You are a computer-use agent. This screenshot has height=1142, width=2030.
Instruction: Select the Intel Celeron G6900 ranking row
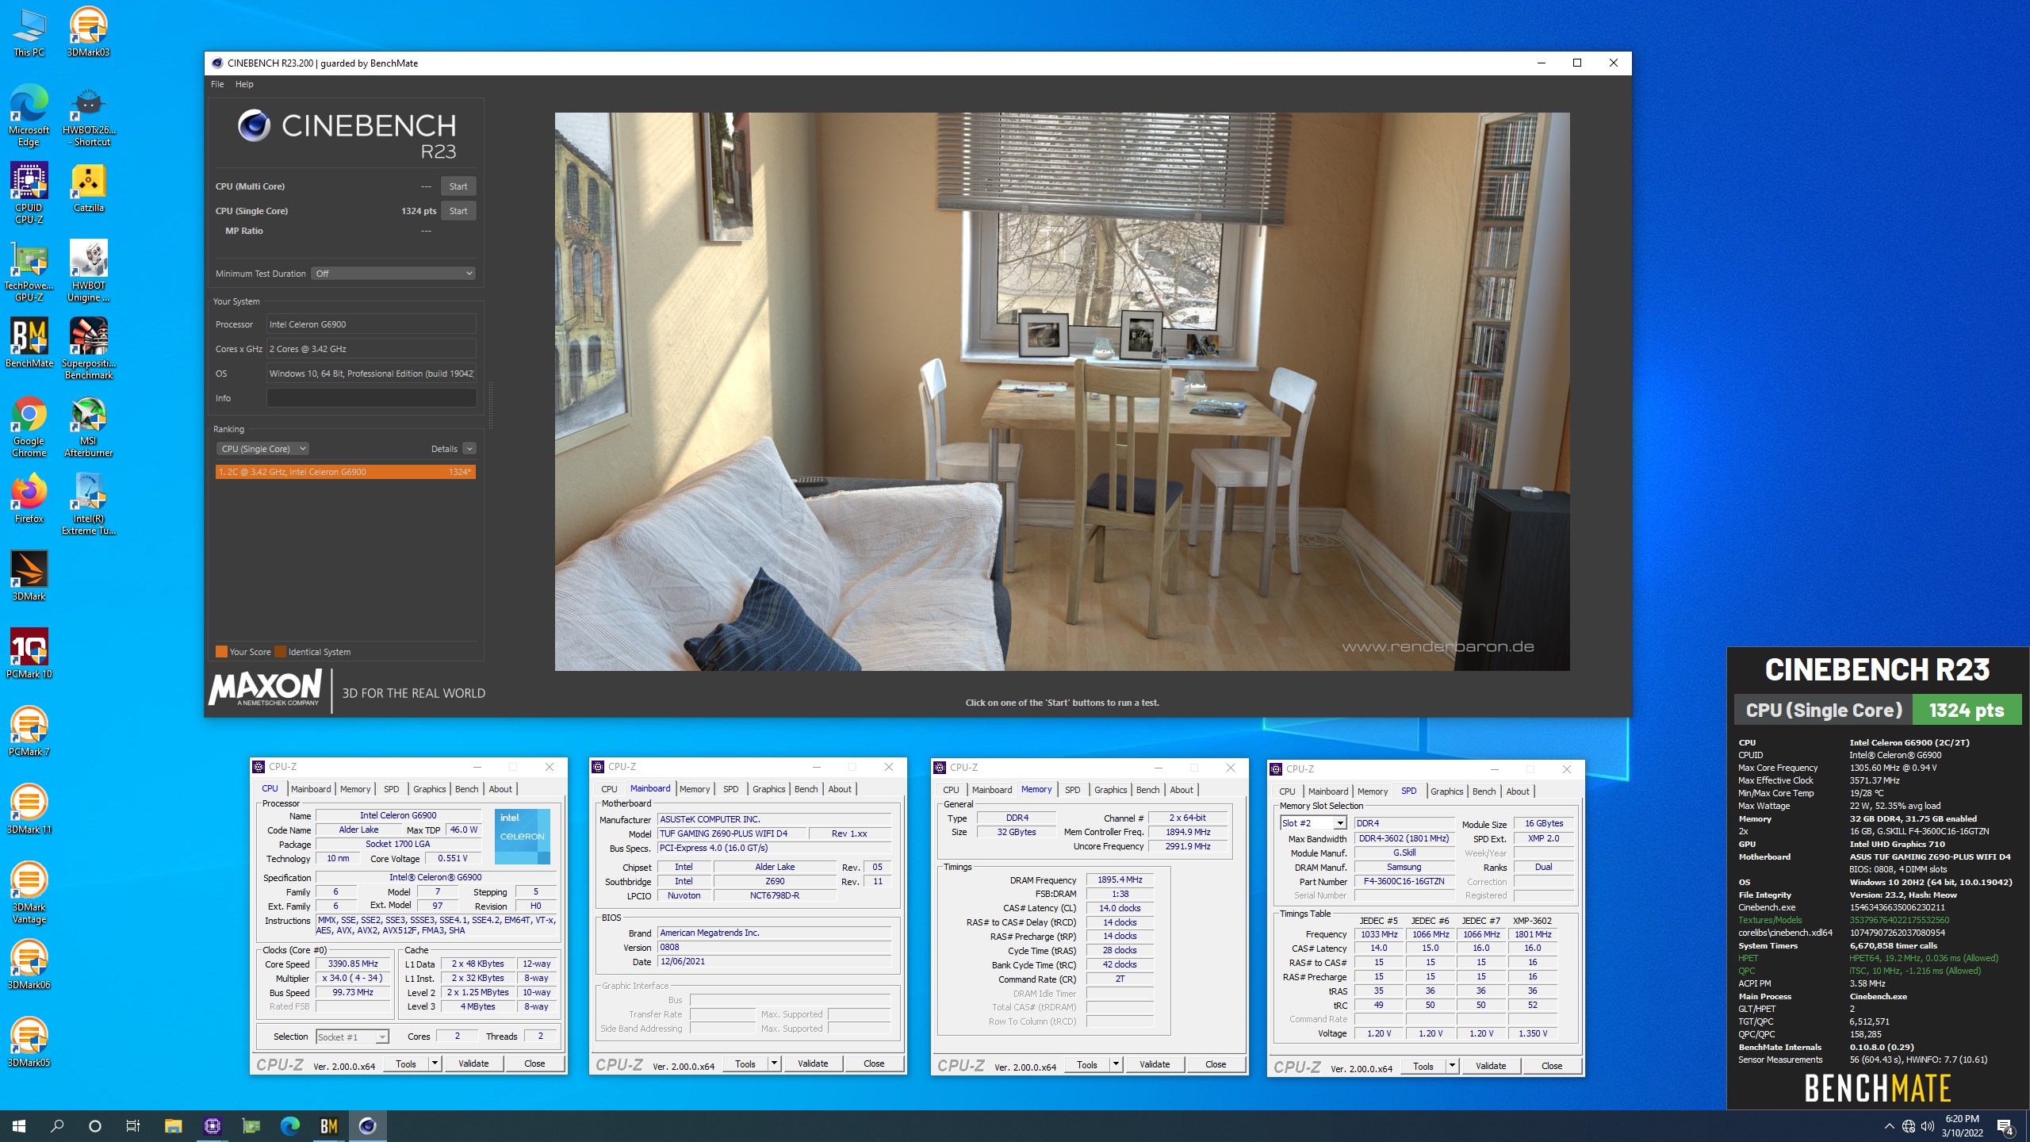click(x=345, y=472)
